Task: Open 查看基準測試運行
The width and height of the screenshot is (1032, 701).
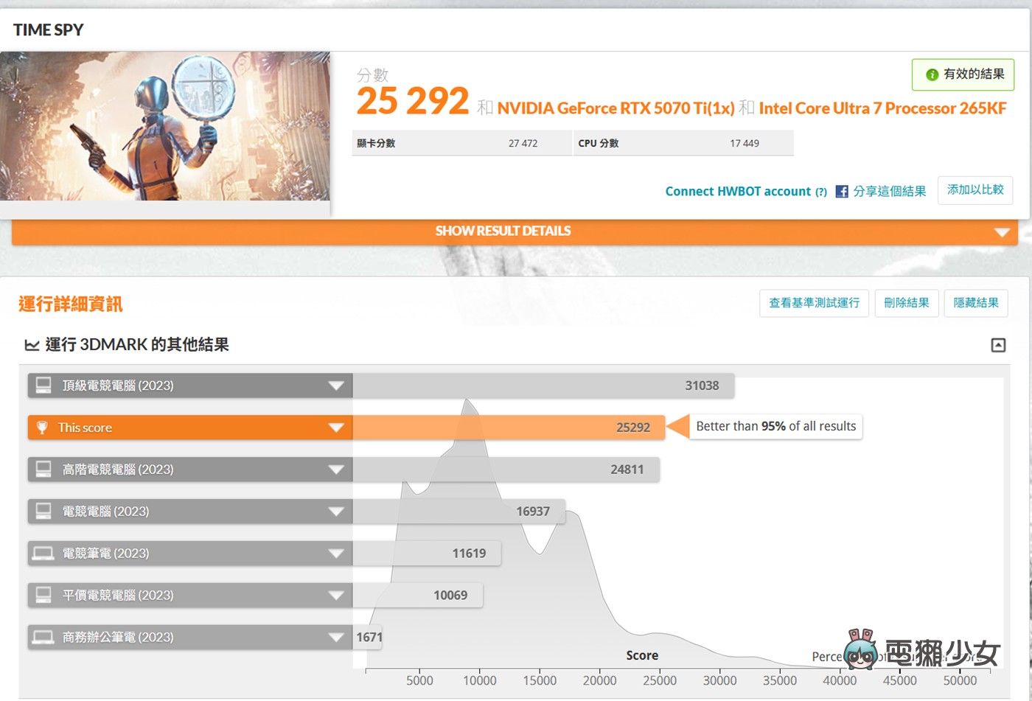Action: pyautogui.click(x=814, y=303)
